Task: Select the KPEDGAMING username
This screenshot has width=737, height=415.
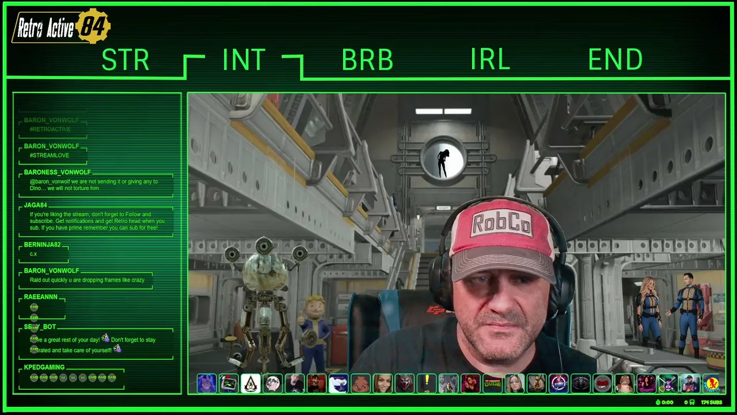Action: (44, 367)
